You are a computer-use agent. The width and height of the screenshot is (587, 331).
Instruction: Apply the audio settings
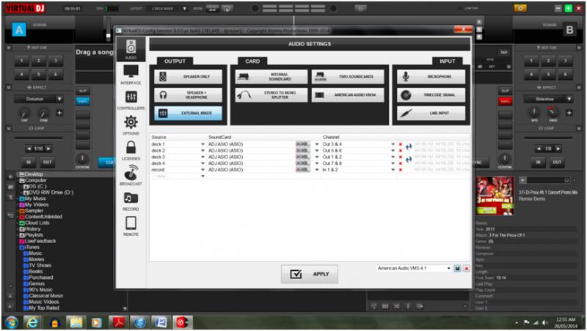310,274
